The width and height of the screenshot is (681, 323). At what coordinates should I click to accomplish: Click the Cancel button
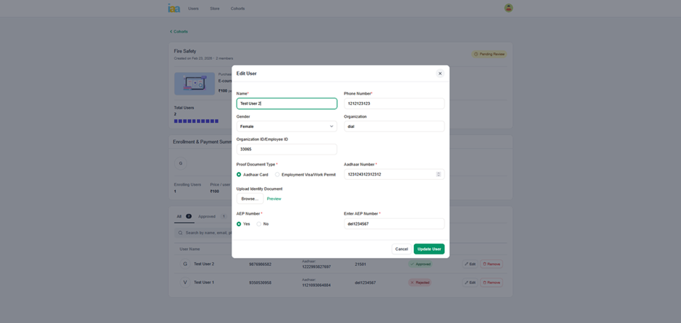[401, 249]
